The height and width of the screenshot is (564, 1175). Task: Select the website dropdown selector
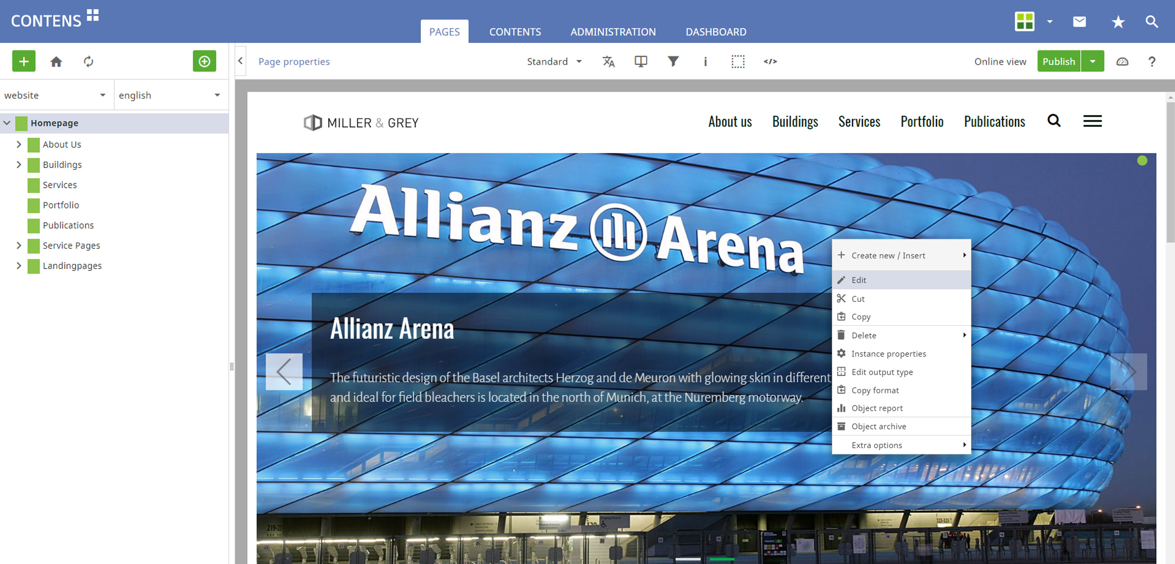tap(56, 95)
